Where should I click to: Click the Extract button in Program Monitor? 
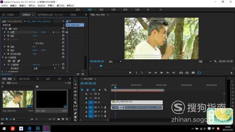[x=187, y=73]
